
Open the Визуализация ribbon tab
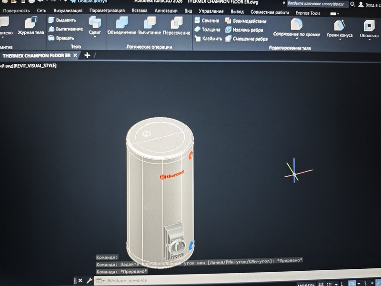[68, 10]
